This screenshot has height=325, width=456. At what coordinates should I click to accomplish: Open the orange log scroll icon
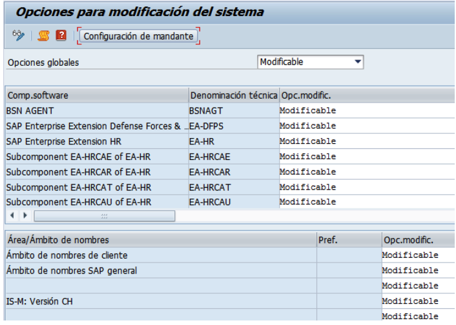43,35
